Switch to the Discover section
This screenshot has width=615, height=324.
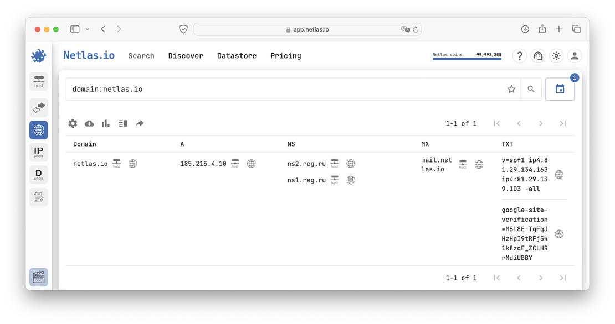[x=186, y=56]
